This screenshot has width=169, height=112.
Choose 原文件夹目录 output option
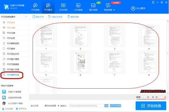[43, 106]
